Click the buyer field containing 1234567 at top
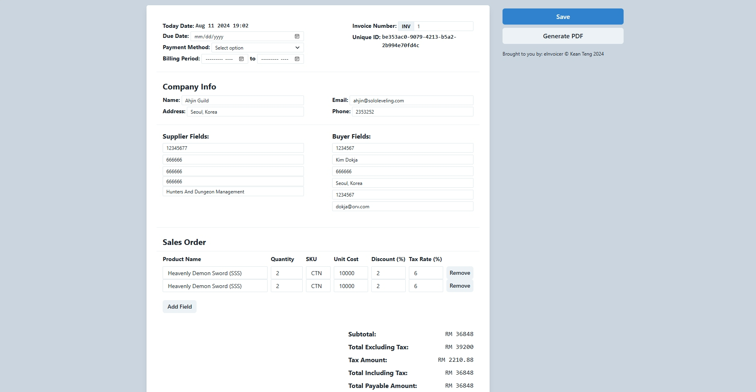The height and width of the screenshot is (392, 756). click(403, 148)
